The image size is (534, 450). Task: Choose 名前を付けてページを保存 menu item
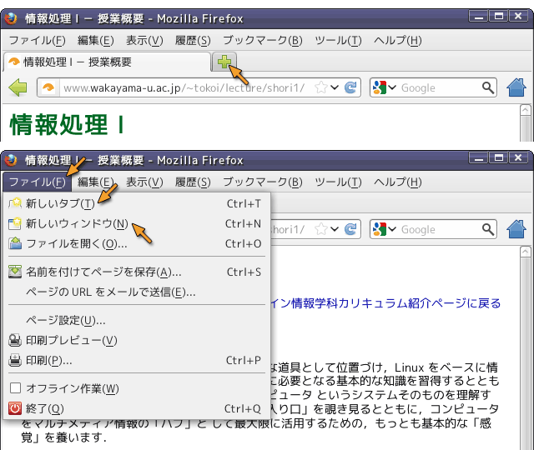click(103, 272)
